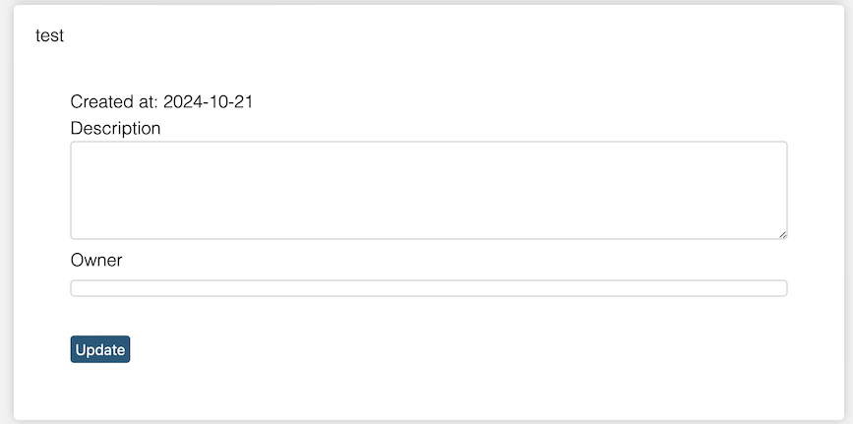Activate the multi-line Description field

coord(429,190)
